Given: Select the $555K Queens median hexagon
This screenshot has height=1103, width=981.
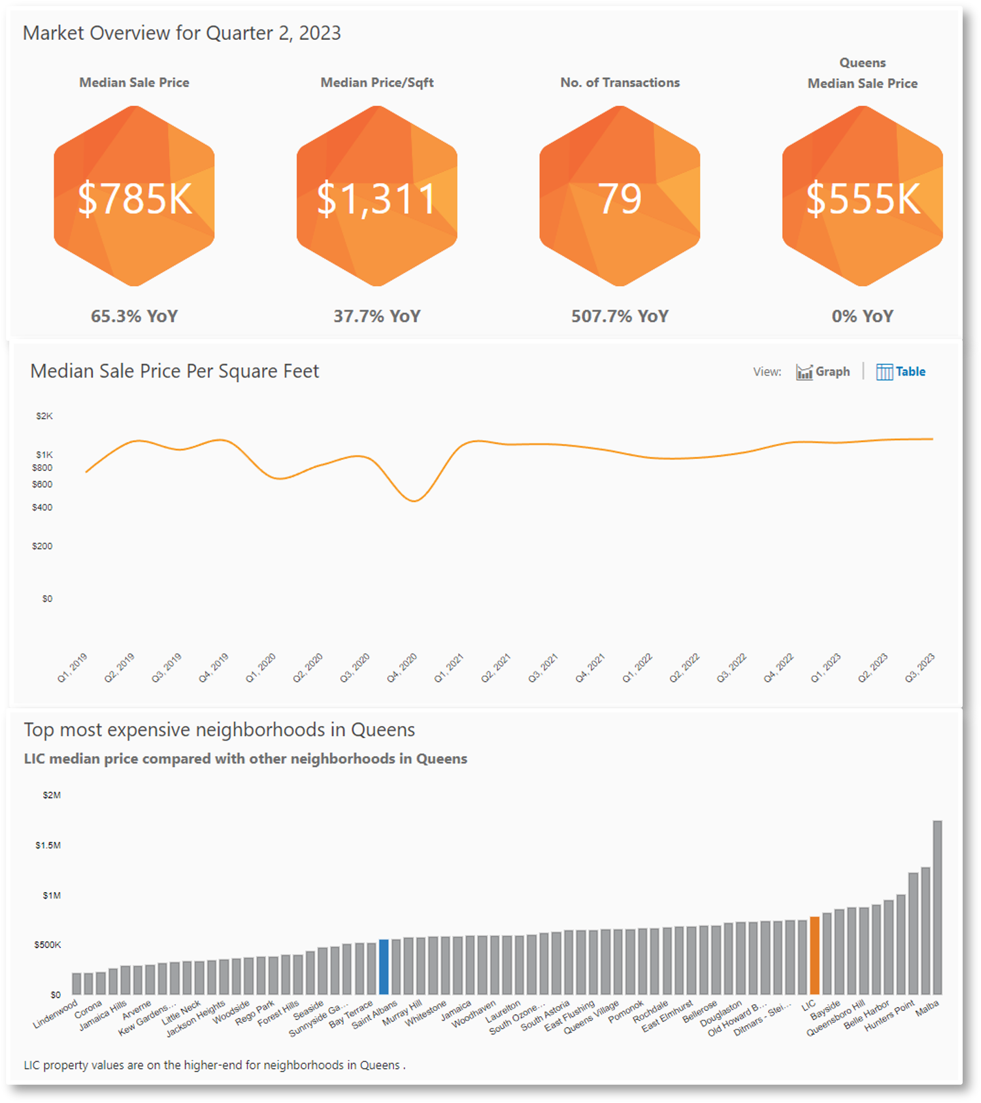Looking at the screenshot, I should (862, 197).
